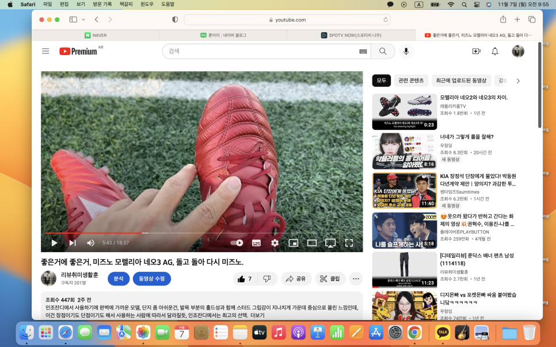Select the 모두 filter chip

coord(382,81)
